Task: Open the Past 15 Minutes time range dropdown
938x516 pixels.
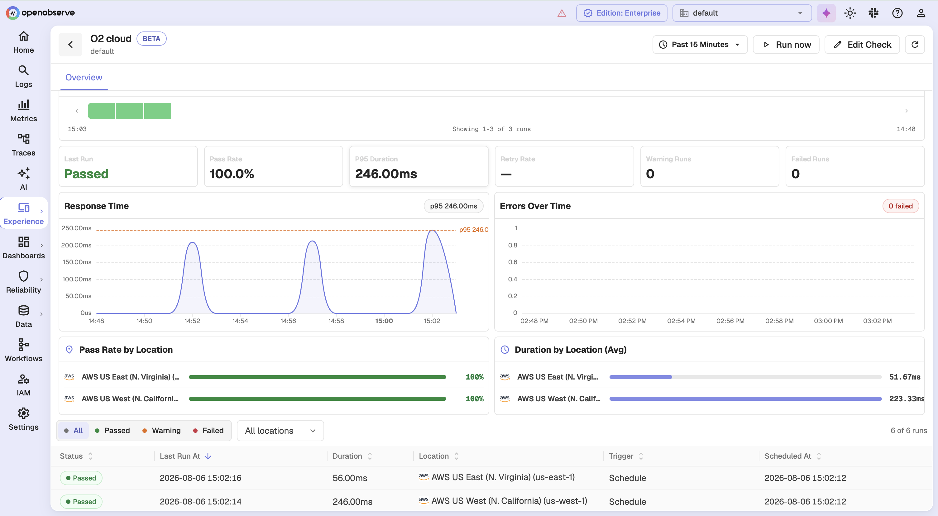Action: point(700,45)
